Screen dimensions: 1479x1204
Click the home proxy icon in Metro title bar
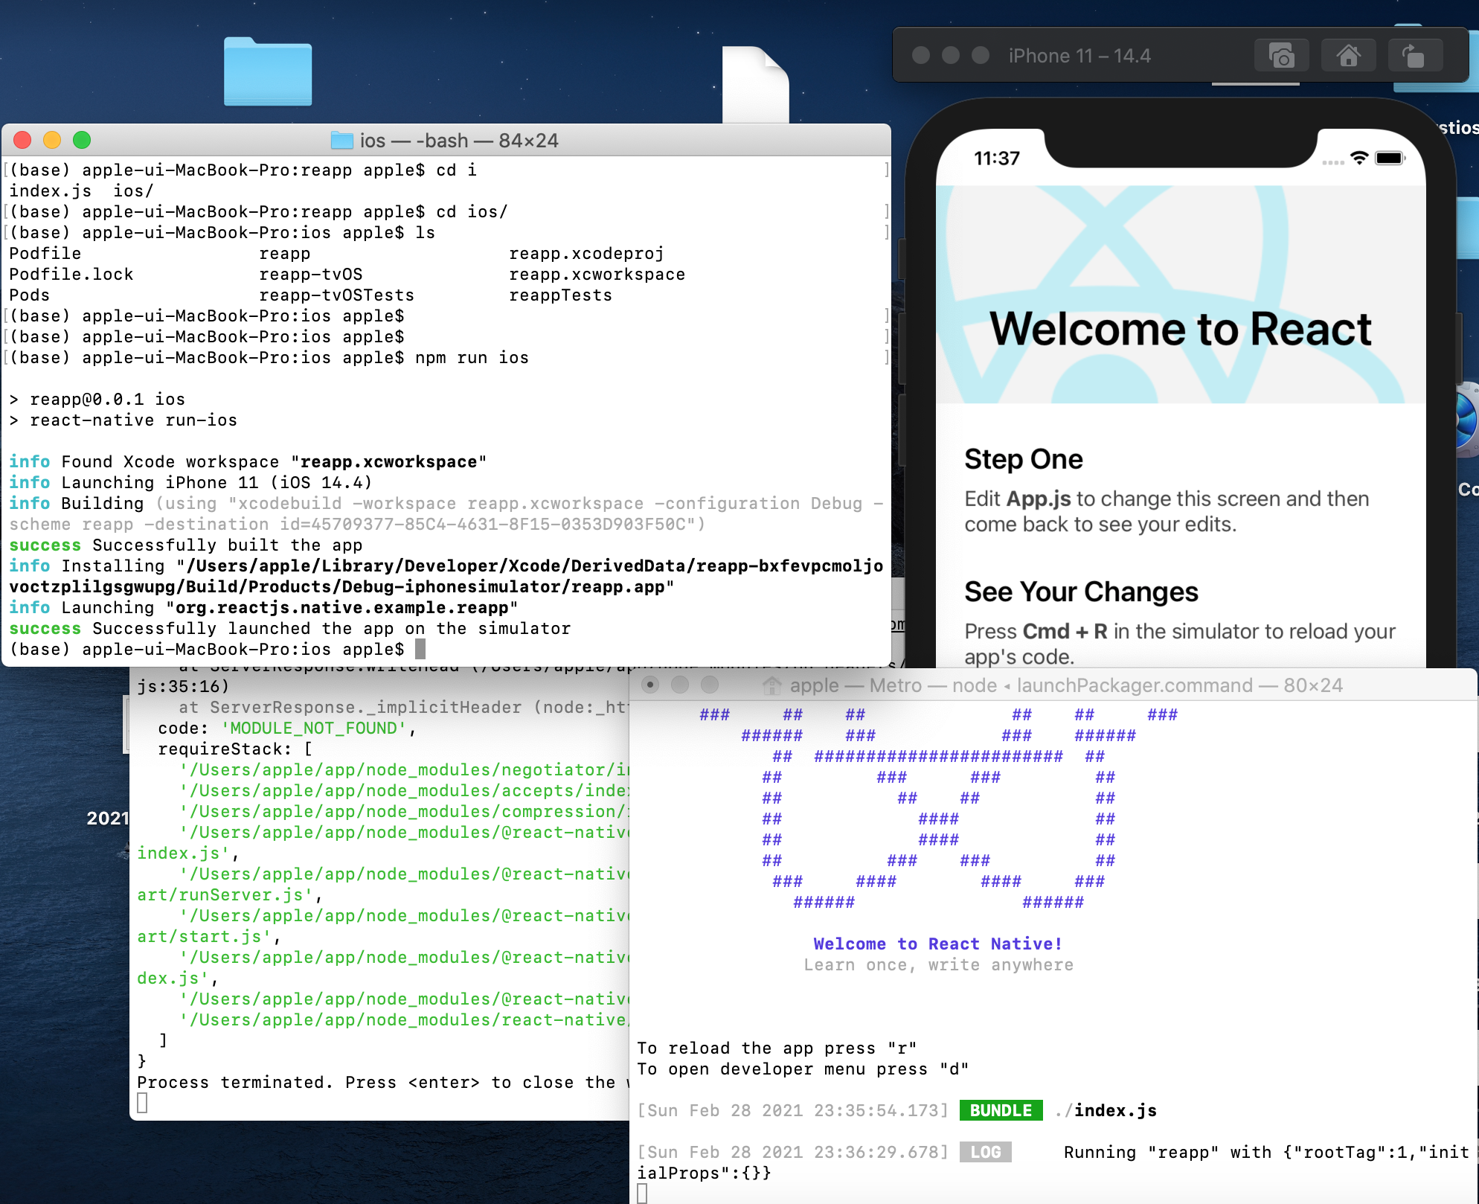[772, 685]
